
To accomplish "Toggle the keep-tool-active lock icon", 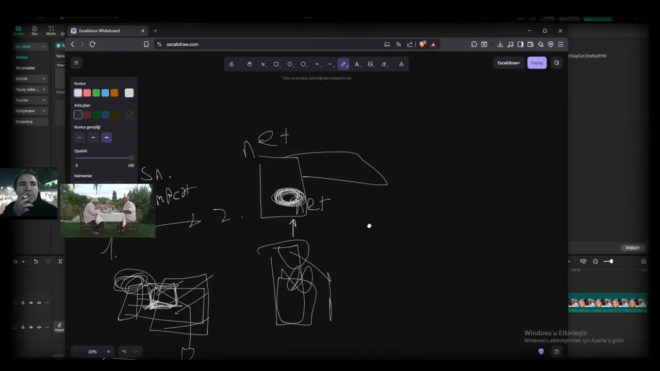I will click(x=232, y=64).
